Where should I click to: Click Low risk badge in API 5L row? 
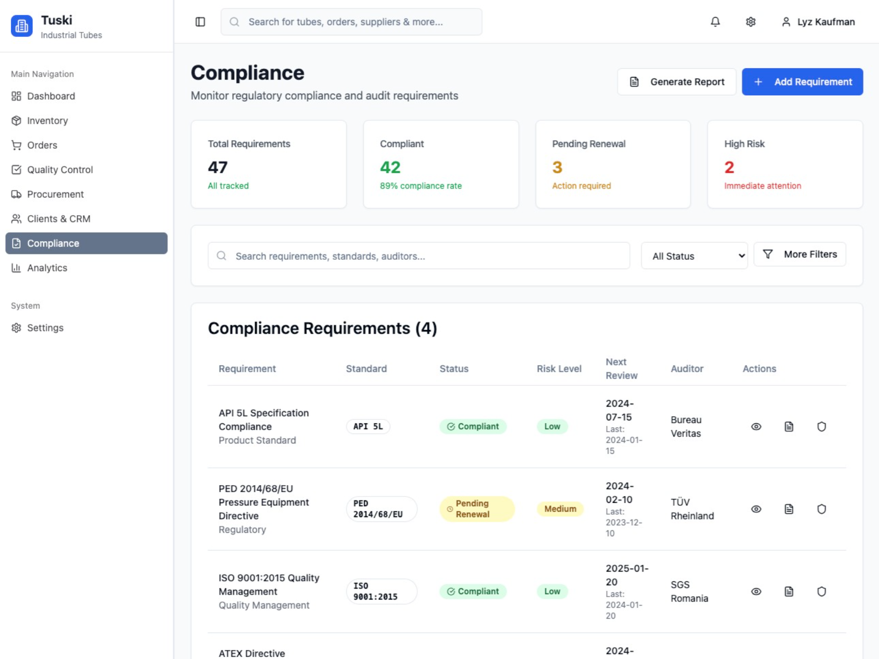552,426
